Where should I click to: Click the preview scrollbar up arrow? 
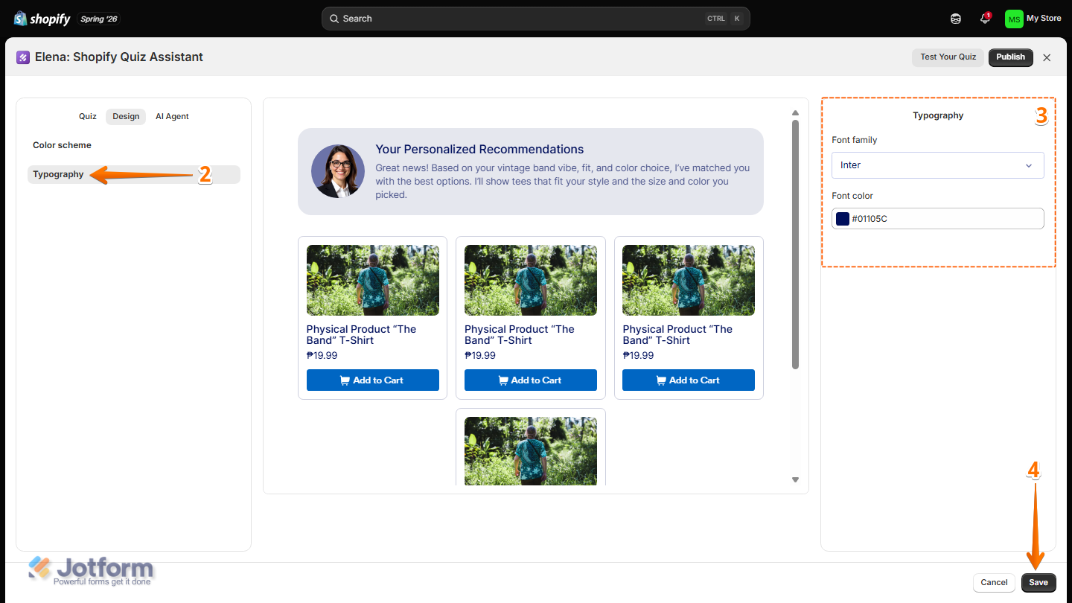[795, 113]
